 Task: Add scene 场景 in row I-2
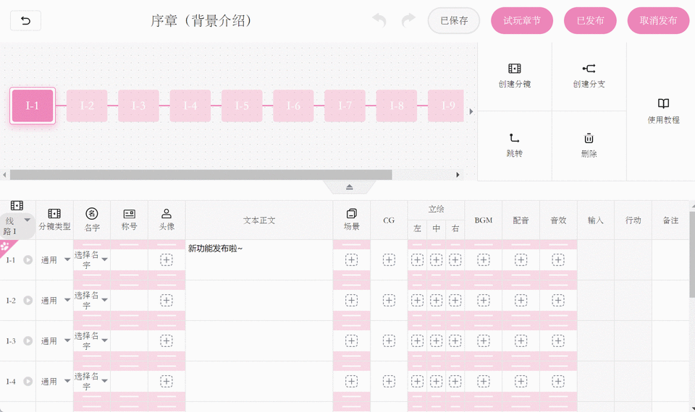(352, 301)
